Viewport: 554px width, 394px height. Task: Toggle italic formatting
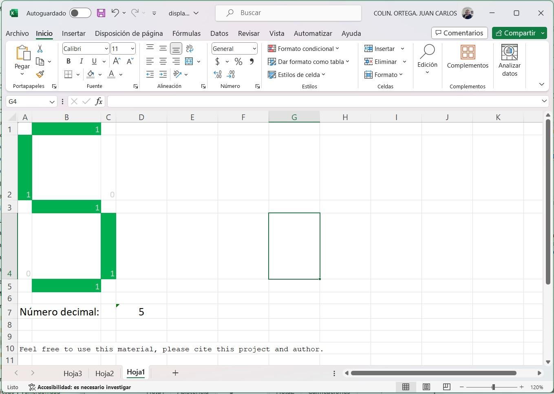(81, 61)
